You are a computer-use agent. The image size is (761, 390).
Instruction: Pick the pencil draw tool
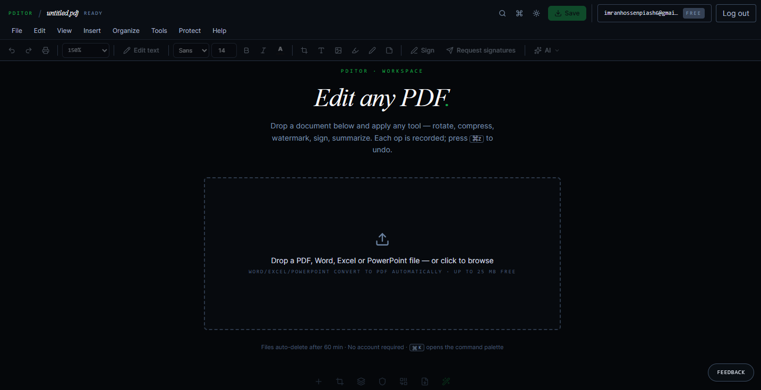372,50
